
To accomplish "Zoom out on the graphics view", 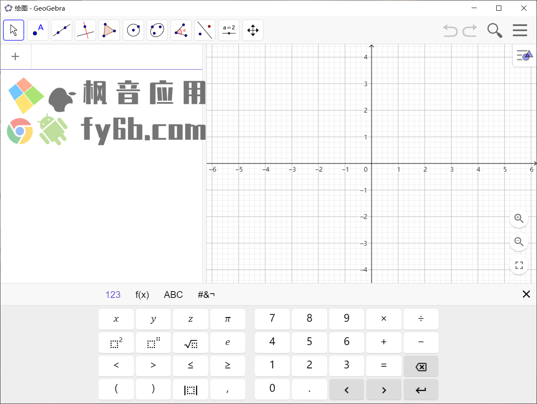I will point(519,242).
